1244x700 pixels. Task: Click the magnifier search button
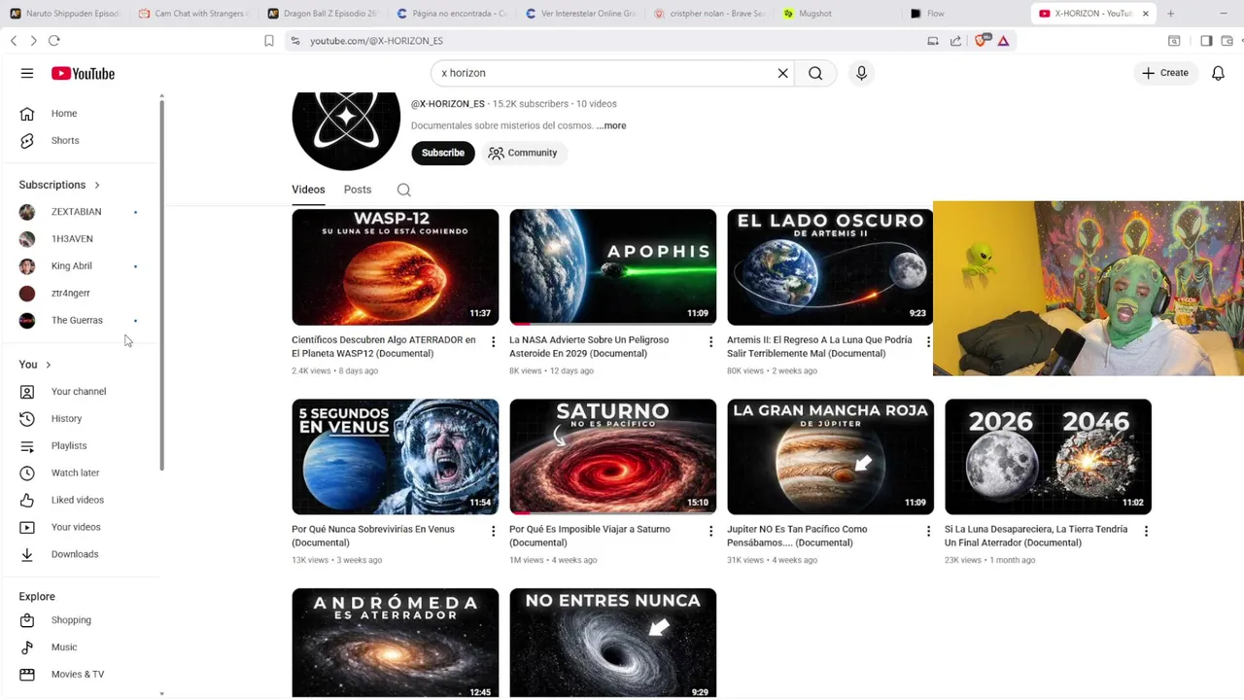(x=815, y=73)
